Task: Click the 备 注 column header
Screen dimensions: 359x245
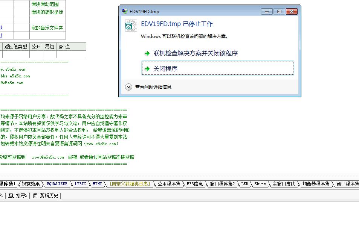Action: click(71, 47)
